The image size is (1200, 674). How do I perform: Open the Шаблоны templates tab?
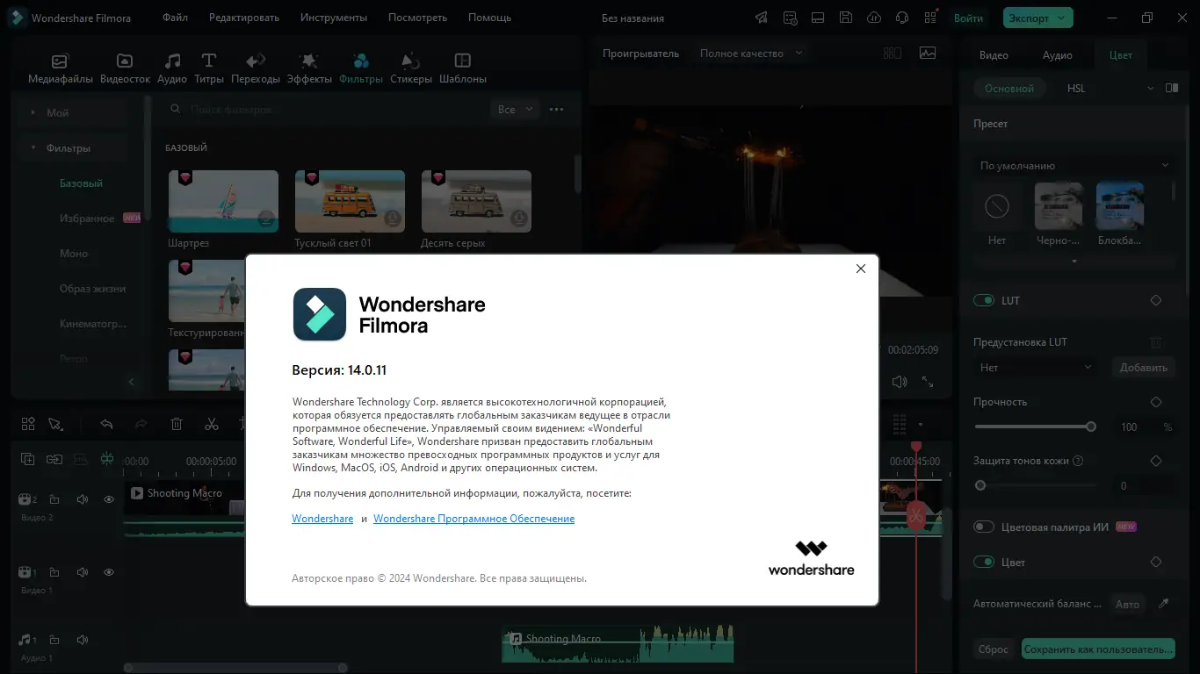(x=462, y=68)
